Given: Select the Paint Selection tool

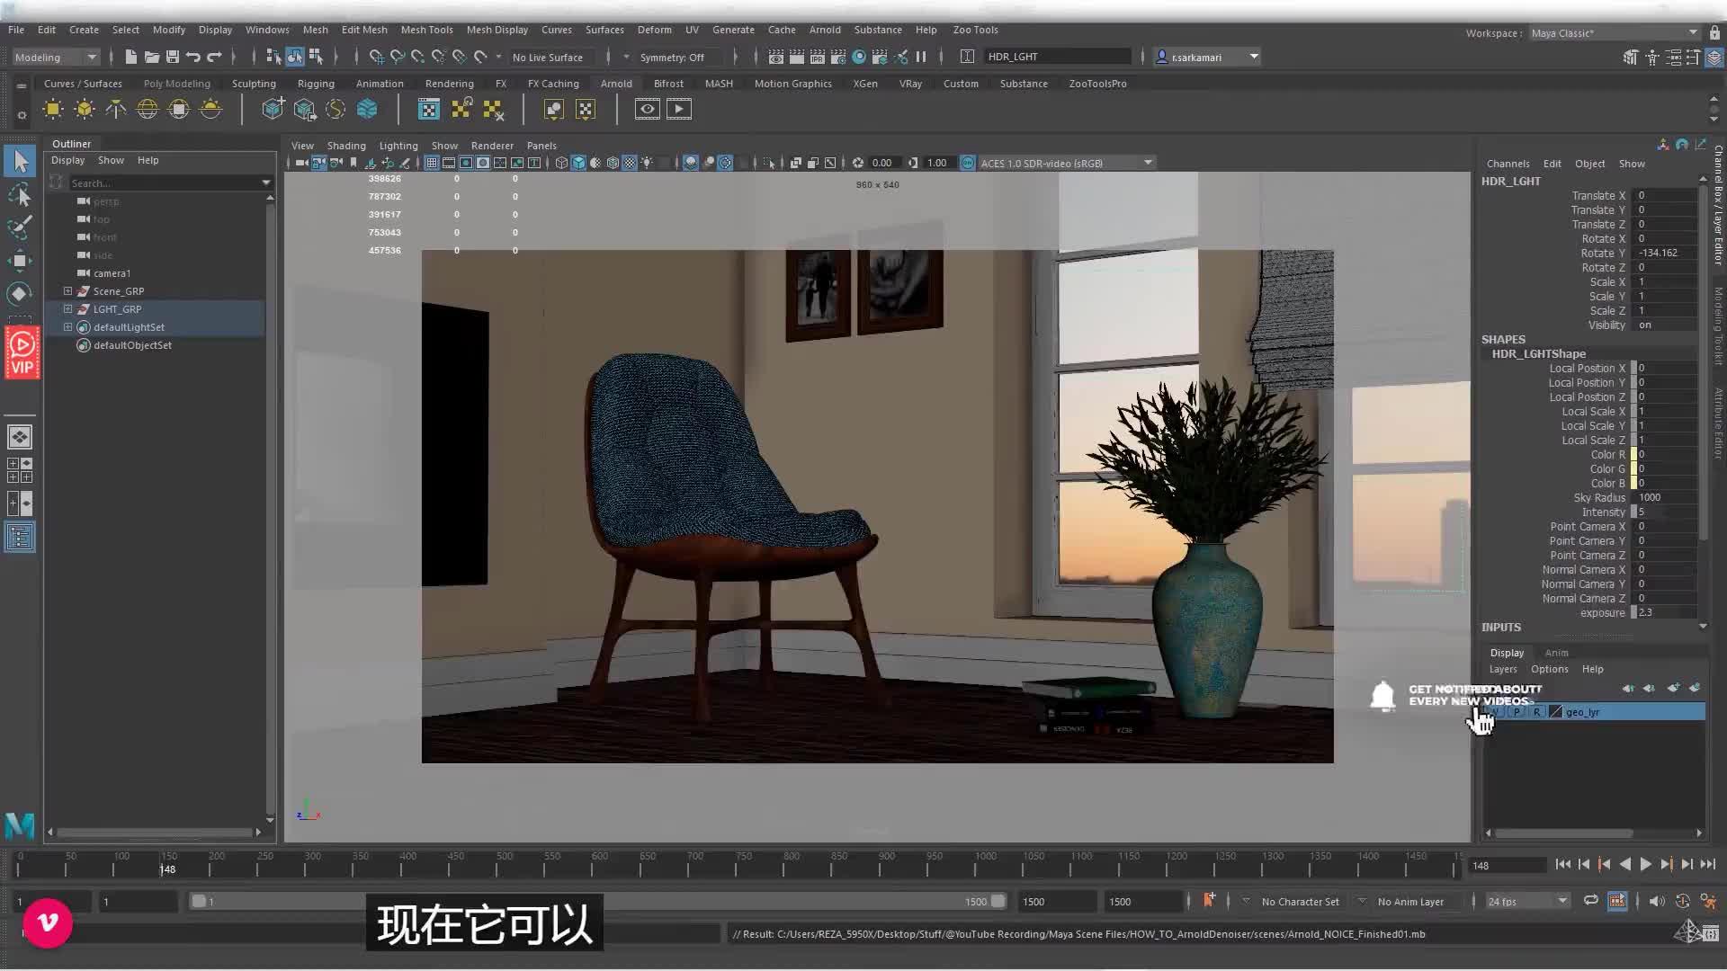Looking at the screenshot, I should 20,227.
